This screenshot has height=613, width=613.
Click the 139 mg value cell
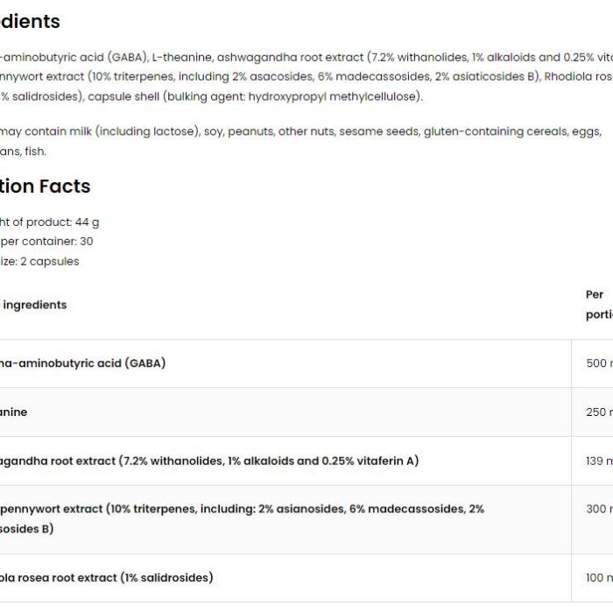pyautogui.click(x=592, y=461)
